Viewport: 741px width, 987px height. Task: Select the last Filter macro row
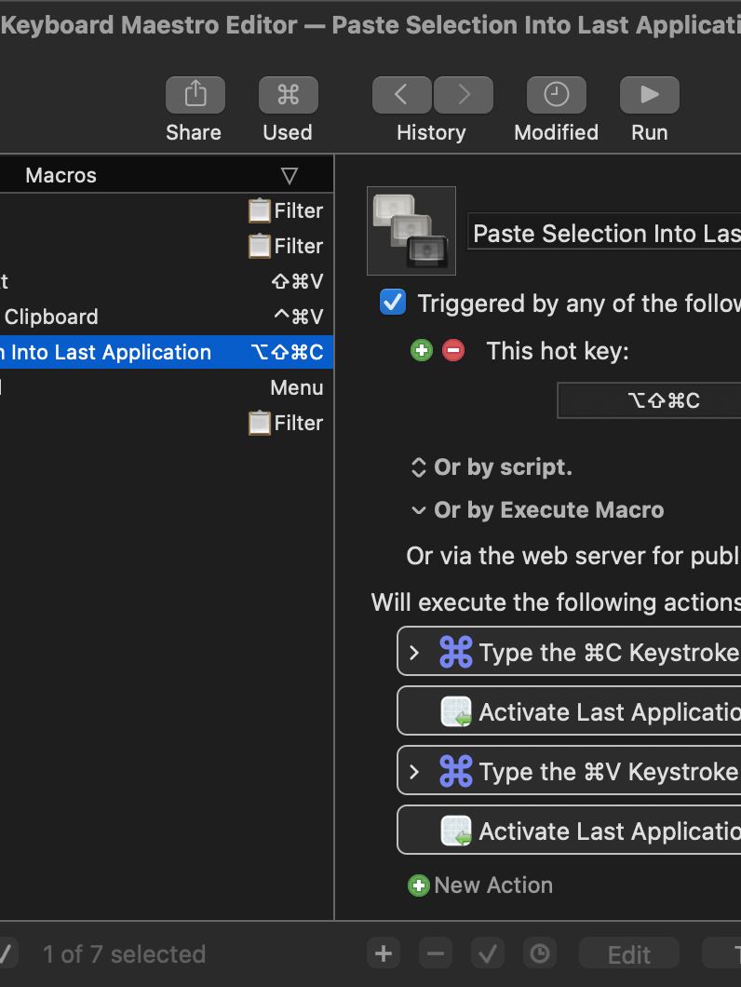point(167,423)
